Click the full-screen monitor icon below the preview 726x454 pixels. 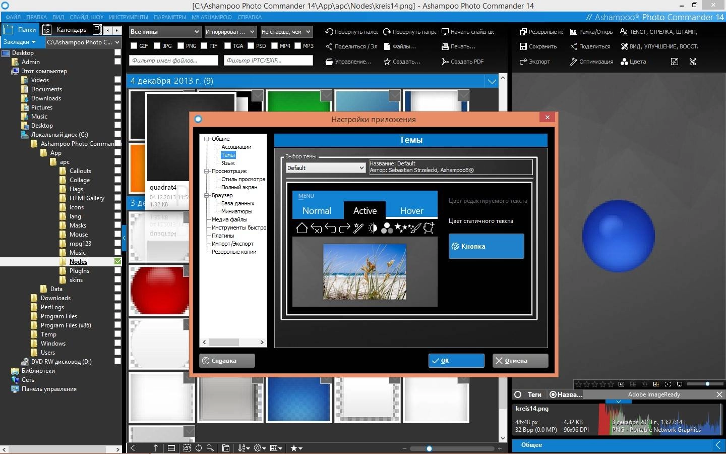coord(680,384)
